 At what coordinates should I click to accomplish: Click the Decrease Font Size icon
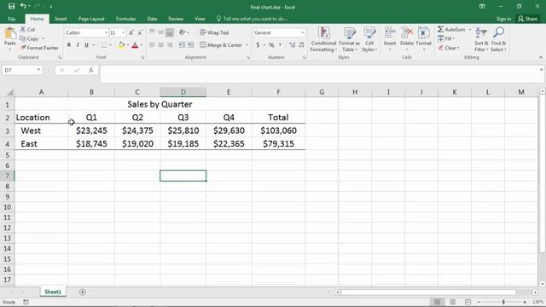pos(140,32)
